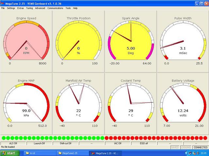The width and height of the screenshot is (209, 156).
Task: Open the Communications menu
Action: pyautogui.click(x=55, y=8)
